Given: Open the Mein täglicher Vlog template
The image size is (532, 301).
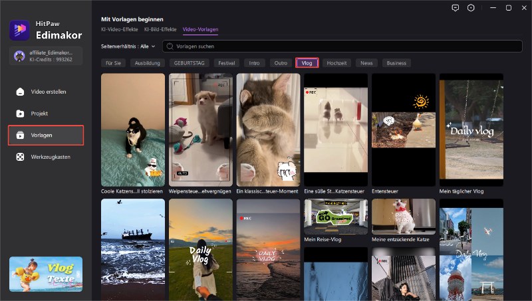Looking at the screenshot, I should [x=471, y=130].
